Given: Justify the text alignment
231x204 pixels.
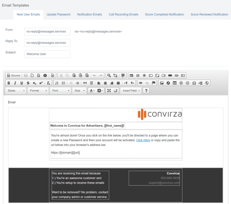Looking at the screenshot, I should (118, 83).
